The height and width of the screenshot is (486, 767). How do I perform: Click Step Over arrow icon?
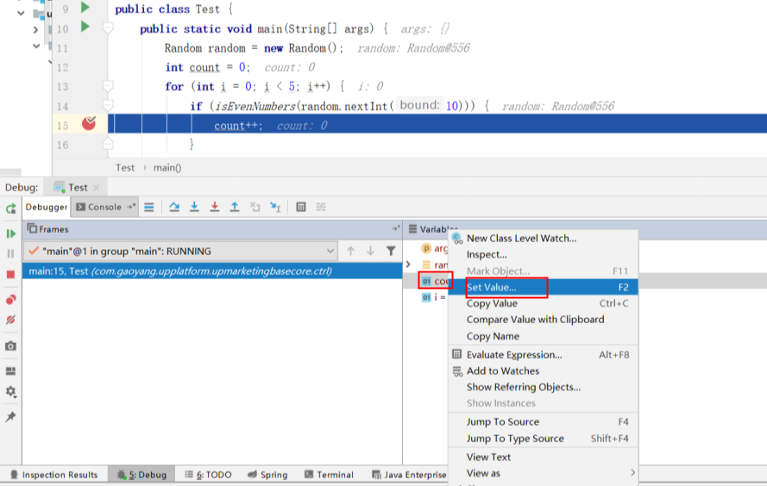[174, 207]
